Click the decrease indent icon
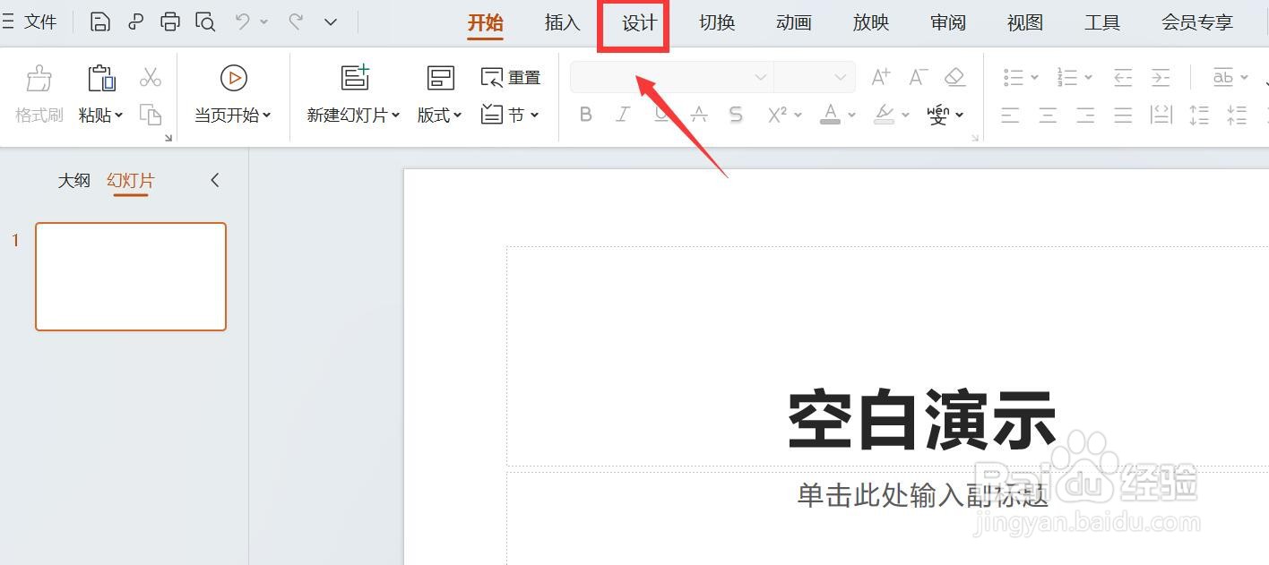The height and width of the screenshot is (565, 1269). [x=1123, y=78]
